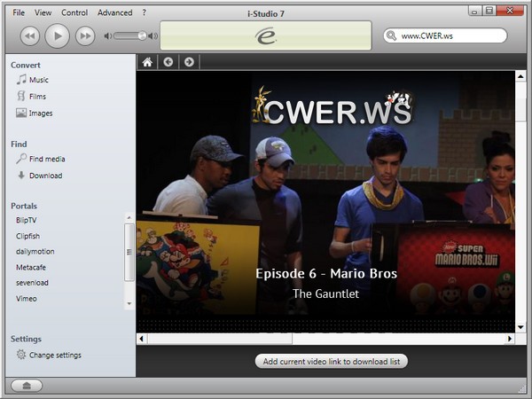Click the fast-forward playback button
This screenshot has width=532, height=399.
(85, 35)
